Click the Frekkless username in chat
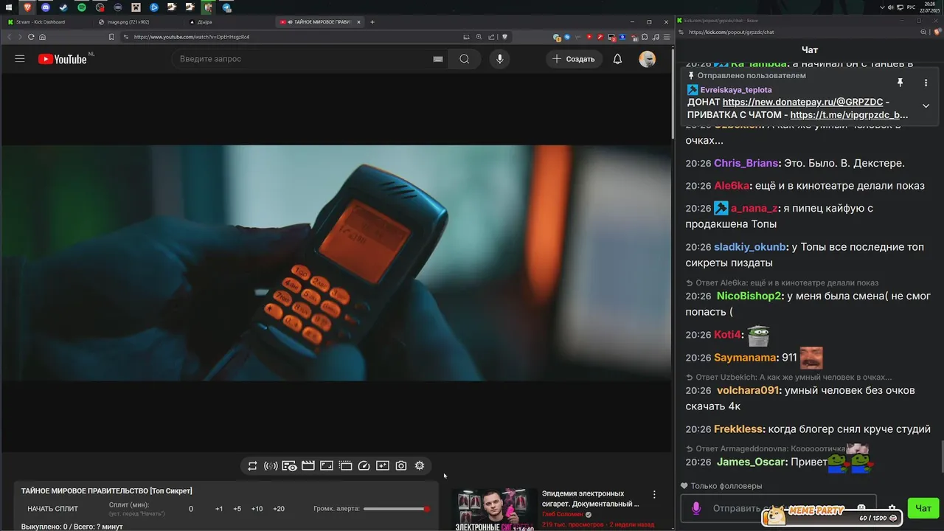944x531 pixels. [x=738, y=429]
